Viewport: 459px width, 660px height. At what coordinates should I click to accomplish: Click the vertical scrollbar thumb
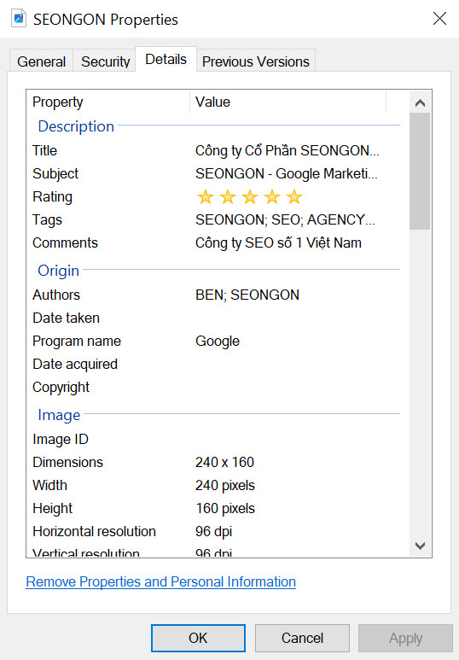coord(420,172)
